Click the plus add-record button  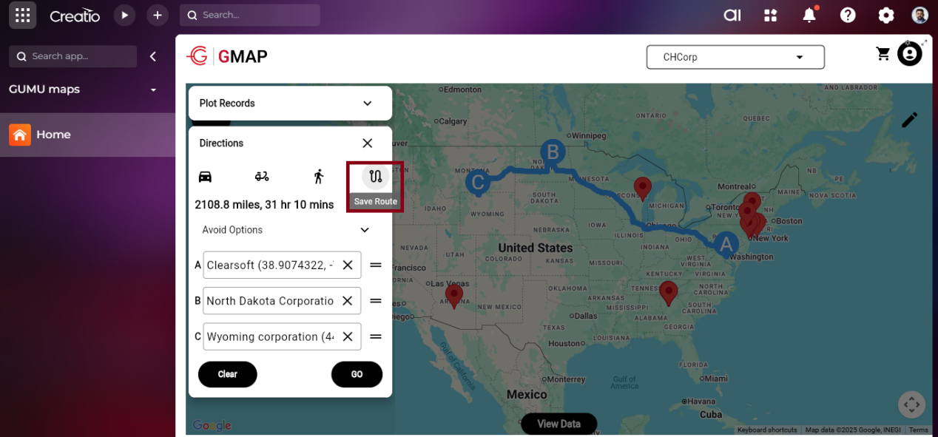coord(157,15)
